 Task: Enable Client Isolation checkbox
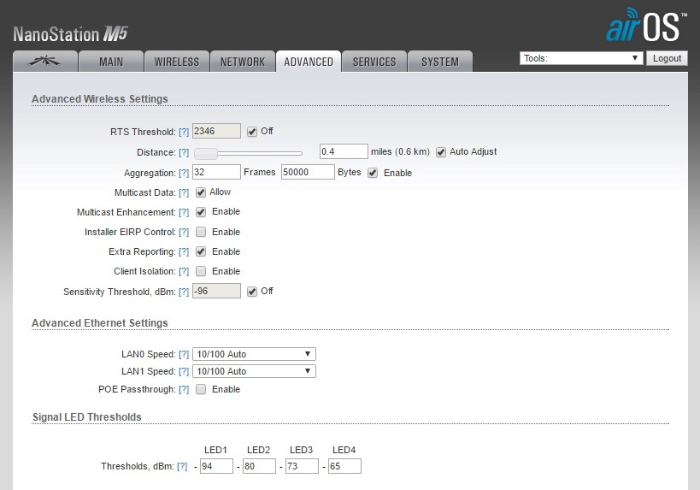tap(201, 271)
